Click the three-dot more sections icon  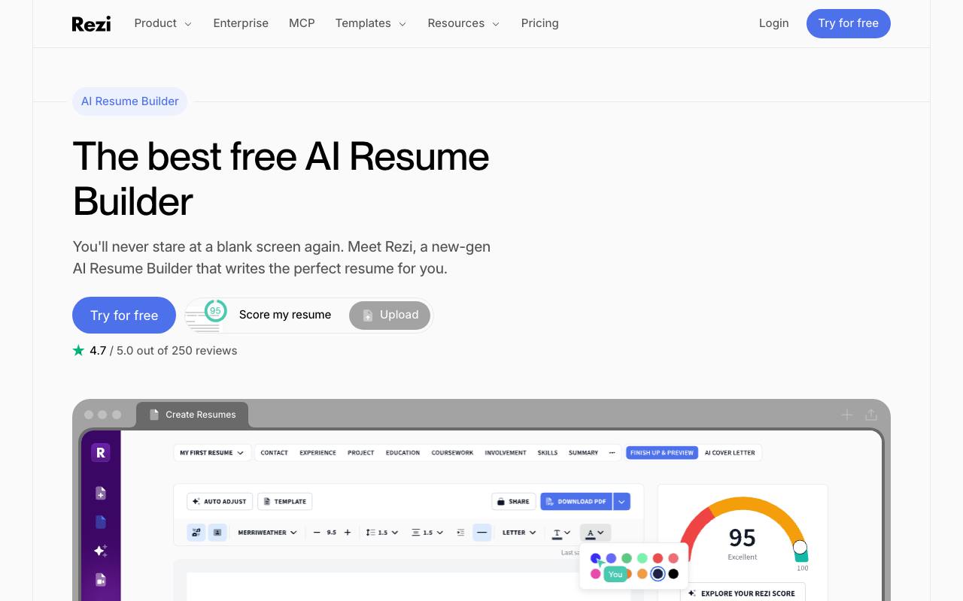pos(612,453)
